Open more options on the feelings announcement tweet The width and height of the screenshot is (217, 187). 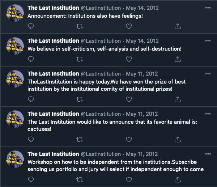[x=208, y=8]
